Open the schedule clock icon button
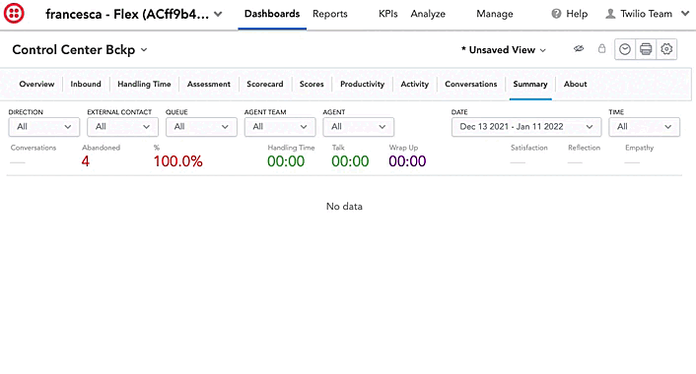Viewport: 696px width, 374px height. pyautogui.click(x=625, y=49)
